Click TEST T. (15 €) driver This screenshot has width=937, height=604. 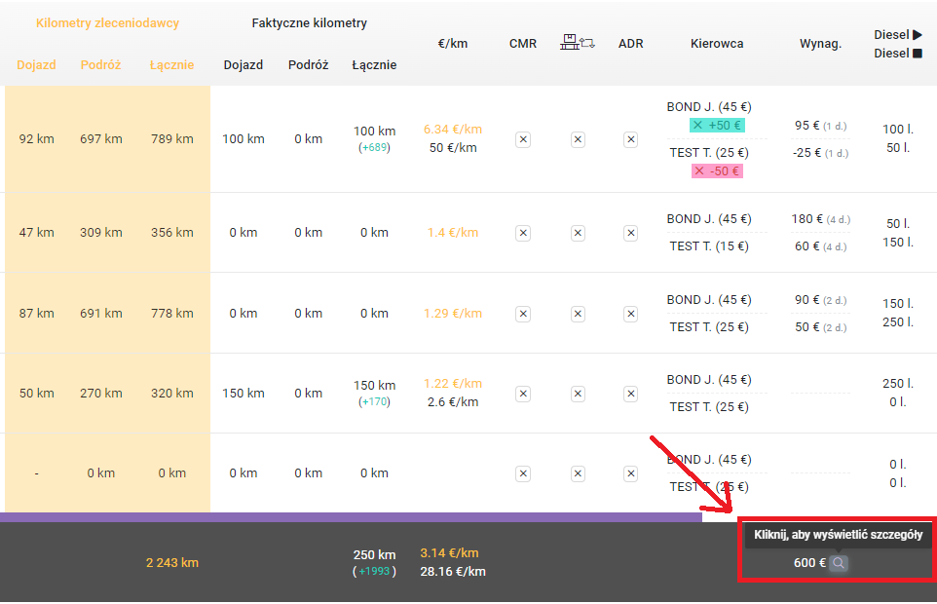pos(709,246)
